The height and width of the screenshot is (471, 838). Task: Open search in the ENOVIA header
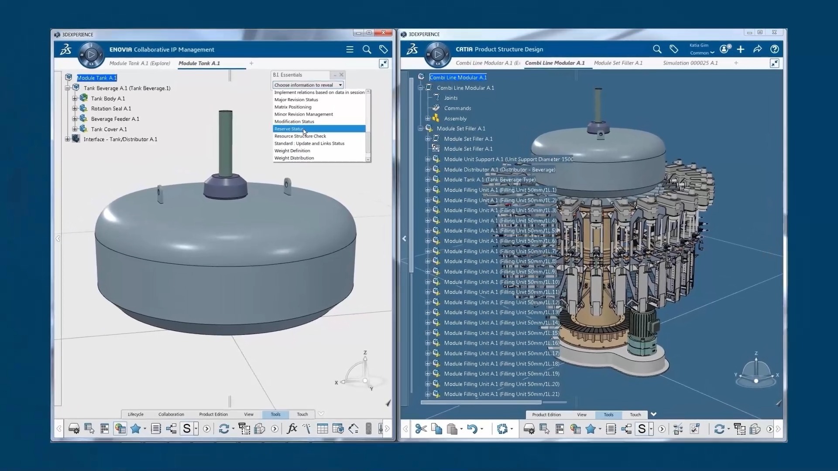point(367,50)
